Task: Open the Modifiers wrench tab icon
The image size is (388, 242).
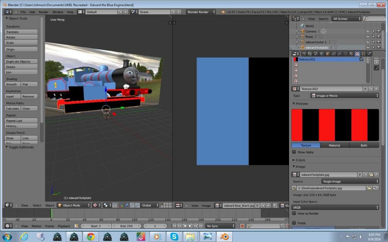Action: 339,54
